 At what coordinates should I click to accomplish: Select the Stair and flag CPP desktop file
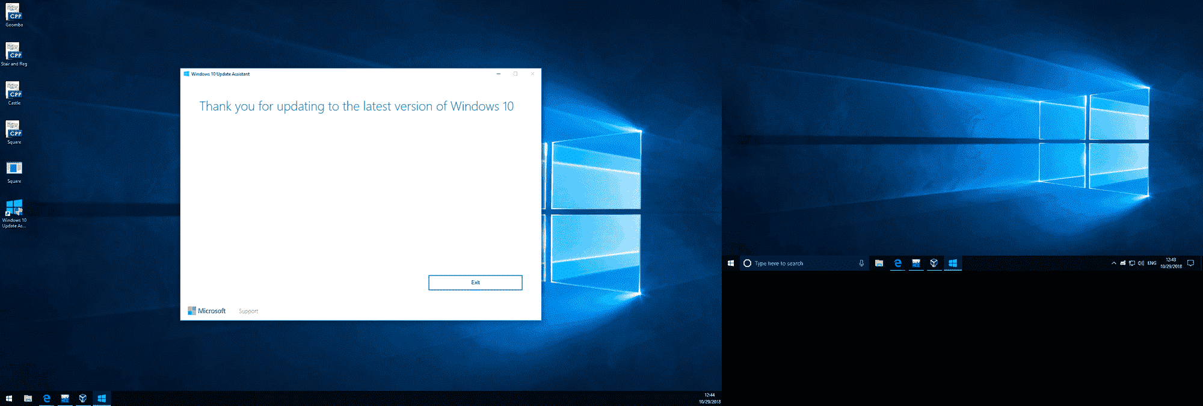[x=14, y=54]
